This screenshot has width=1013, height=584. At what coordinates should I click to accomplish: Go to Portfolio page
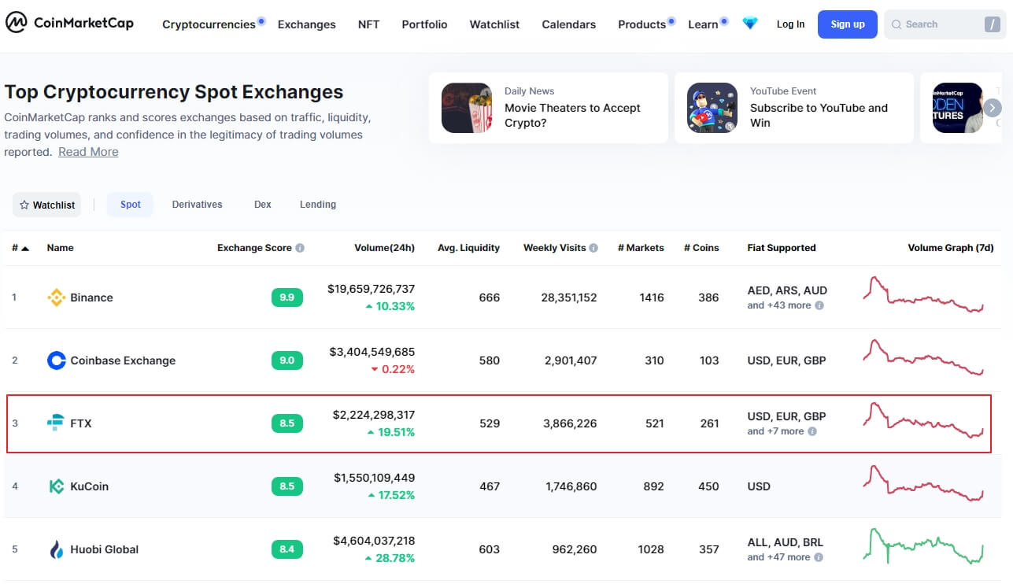(x=424, y=24)
